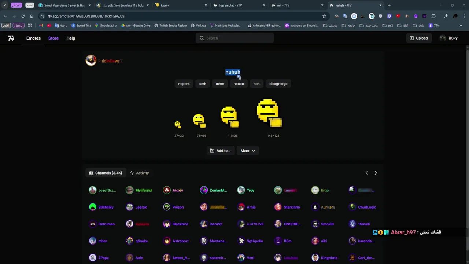The width and height of the screenshot is (469, 264).
Task: Select the nah tag
Action: click(x=256, y=84)
